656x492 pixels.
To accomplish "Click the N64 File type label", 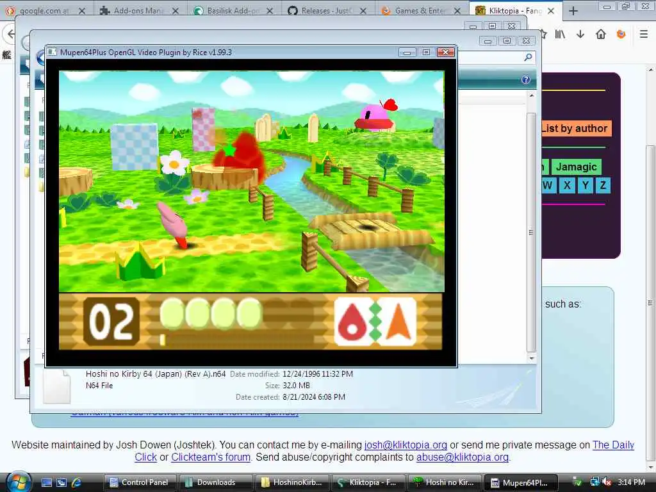I will point(99,385).
